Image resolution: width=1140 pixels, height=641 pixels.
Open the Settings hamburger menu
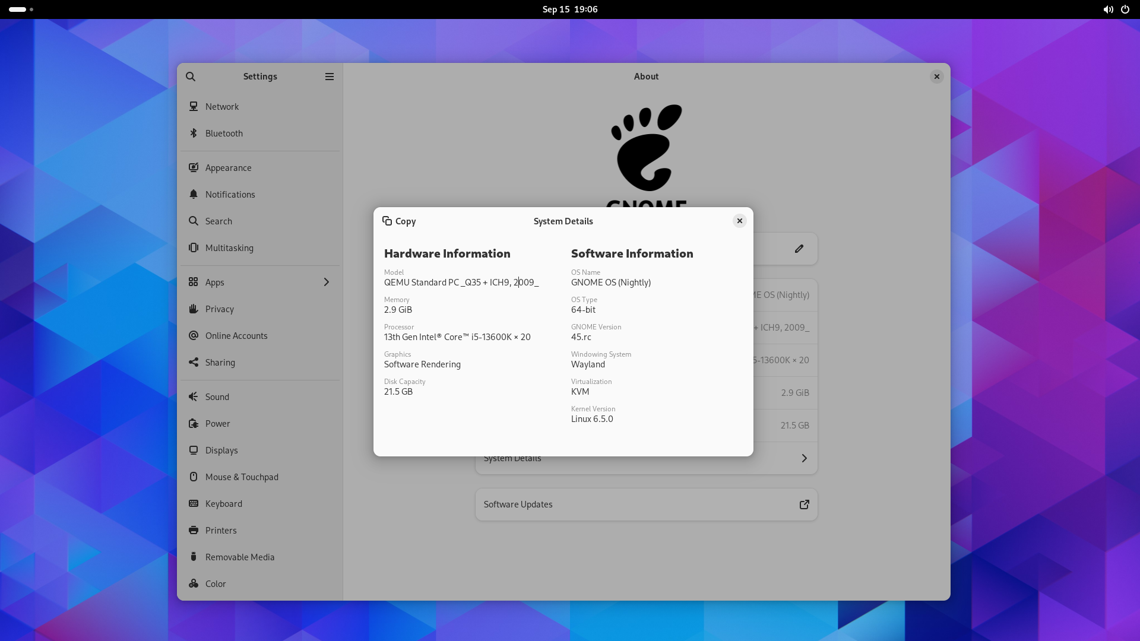330,77
